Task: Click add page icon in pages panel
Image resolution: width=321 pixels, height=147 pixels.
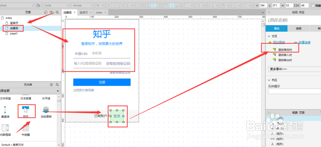Action: [x=46, y=12]
